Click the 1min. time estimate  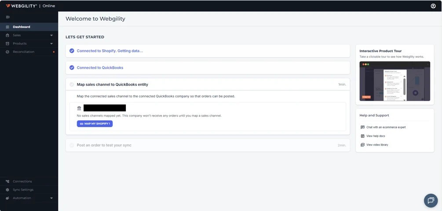pos(342,84)
